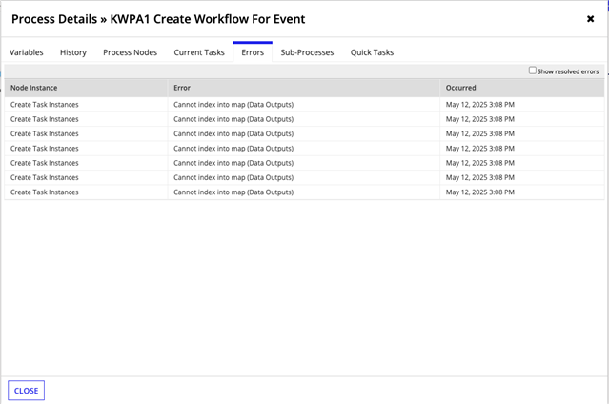Screen dimensions: 609x404
Task: Sort by the Node Instance column header
Action: 33,88
